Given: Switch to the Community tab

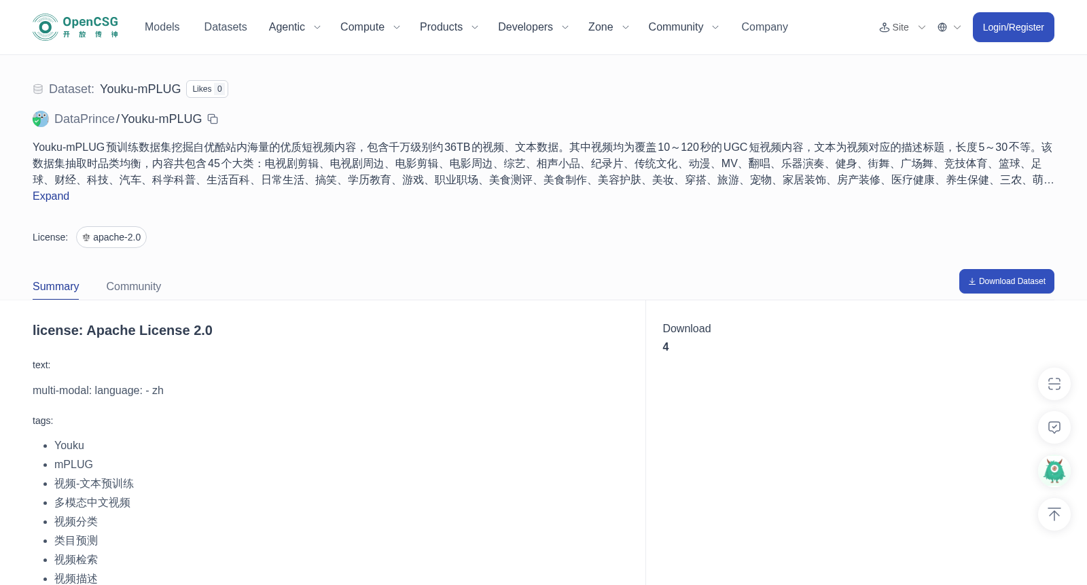Looking at the screenshot, I should pos(134,286).
